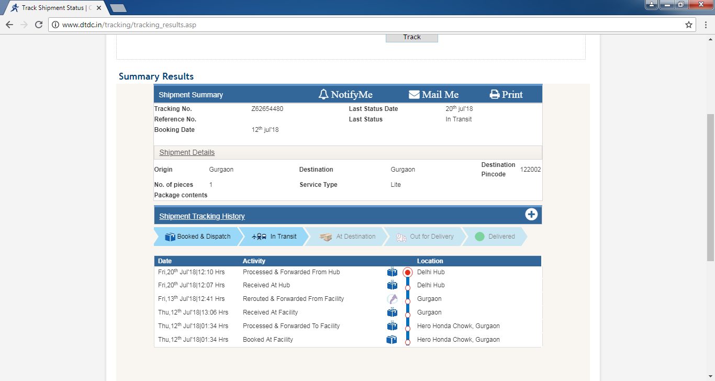Select the Out for Delivery stage
This screenshot has height=381, width=715.
click(424, 237)
